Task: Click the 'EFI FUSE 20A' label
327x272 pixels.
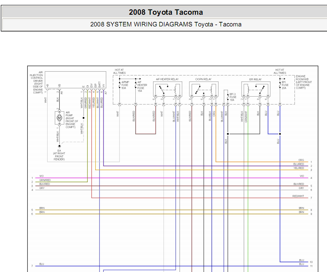Action: [x=285, y=85]
